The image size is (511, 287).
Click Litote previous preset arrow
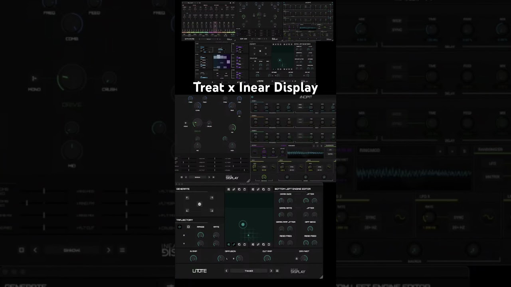click(x=226, y=271)
